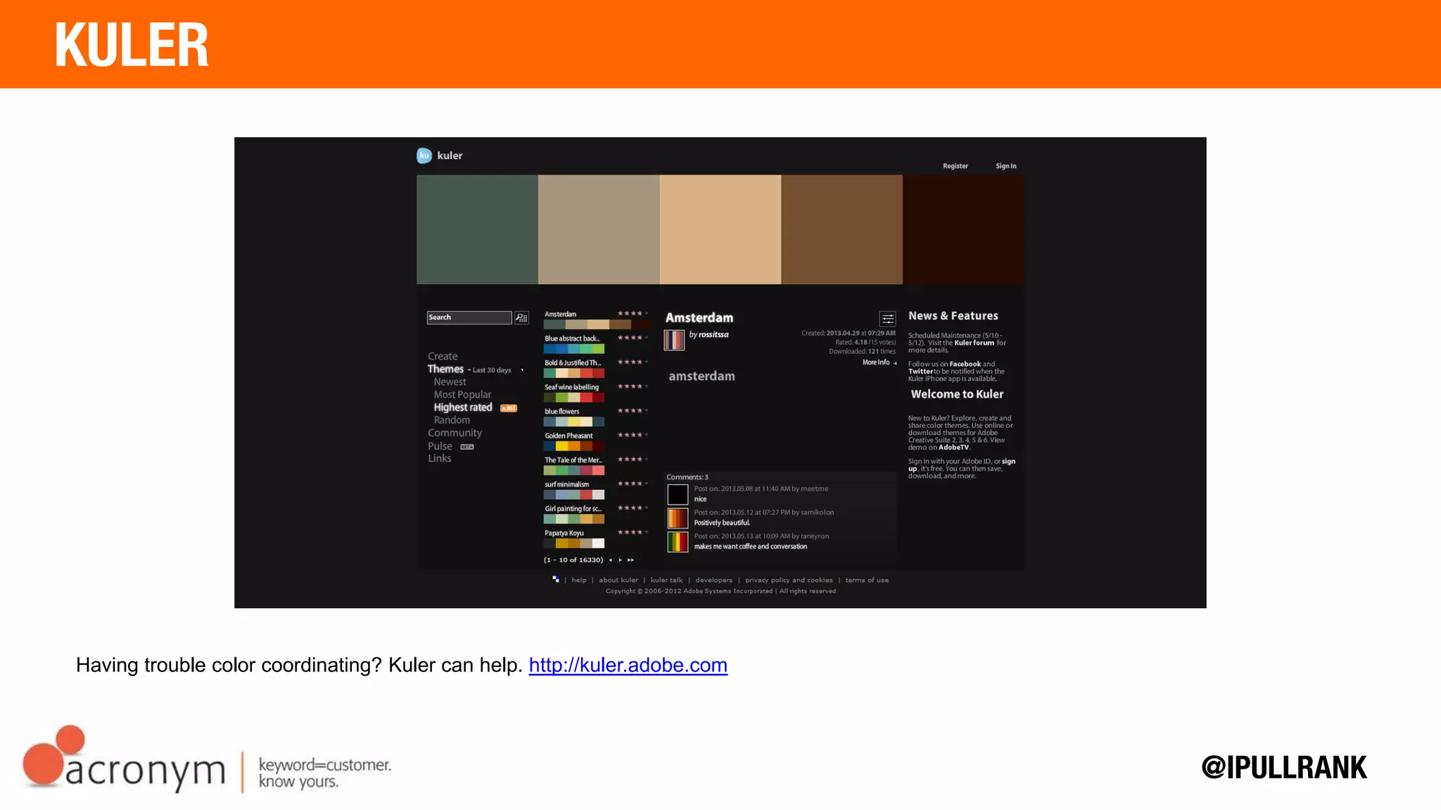Select Random themes filter
The image size is (1441, 810).
pyautogui.click(x=452, y=420)
